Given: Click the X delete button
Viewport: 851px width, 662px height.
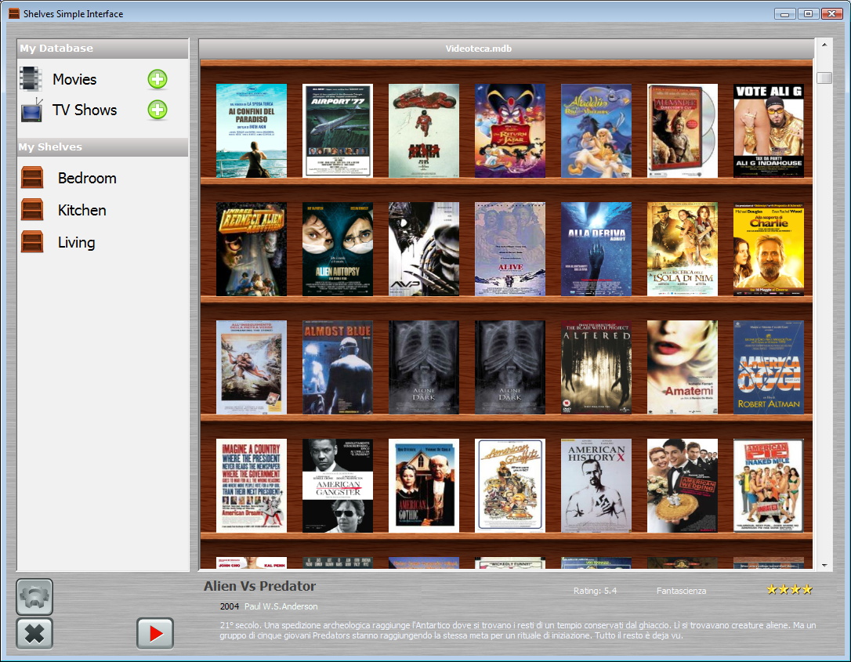Looking at the screenshot, I should click(x=34, y=633).
